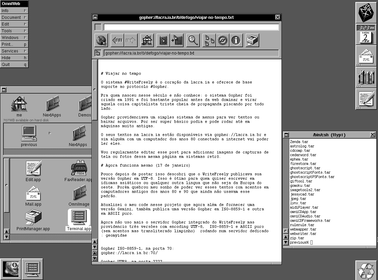Open the Librarian books icon in dock

(366, 78)
